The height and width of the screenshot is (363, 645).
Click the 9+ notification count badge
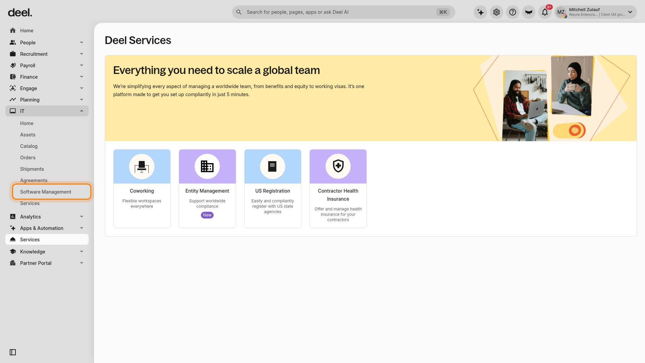(x=549, y=7)
